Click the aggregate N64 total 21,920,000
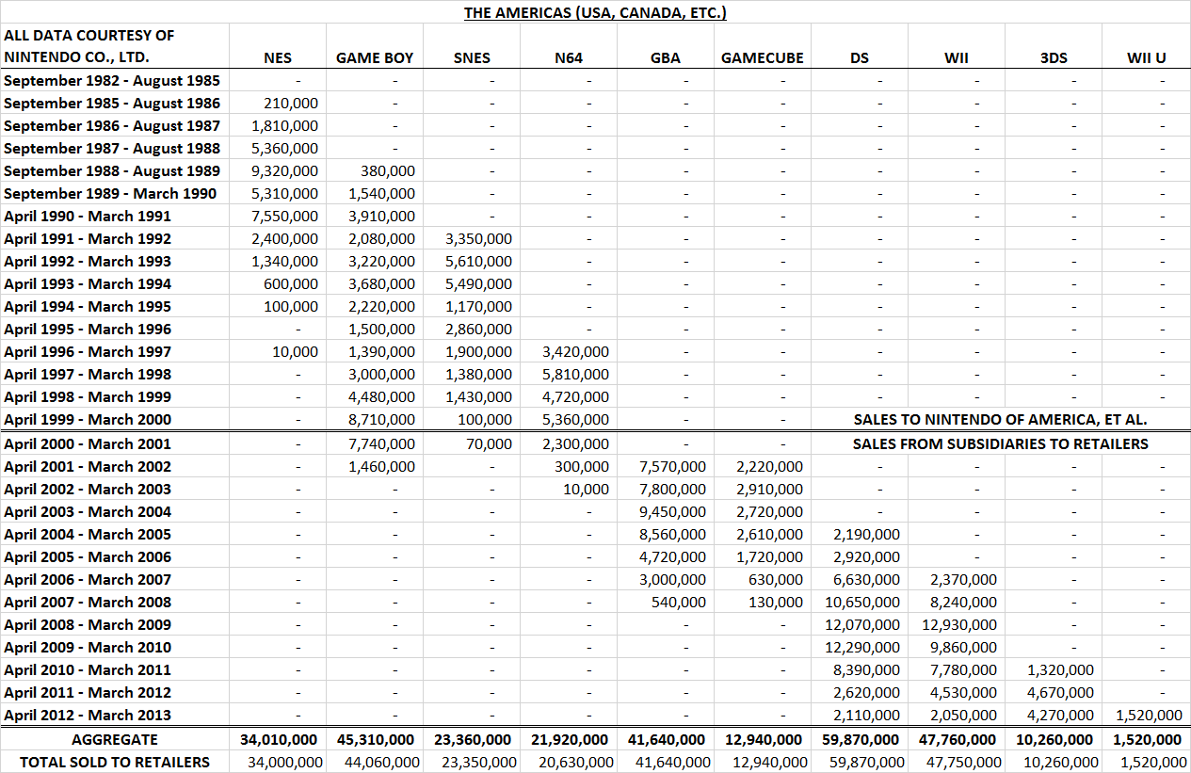This screenshot has height=773, width=1191. click(x=570, y=739)
